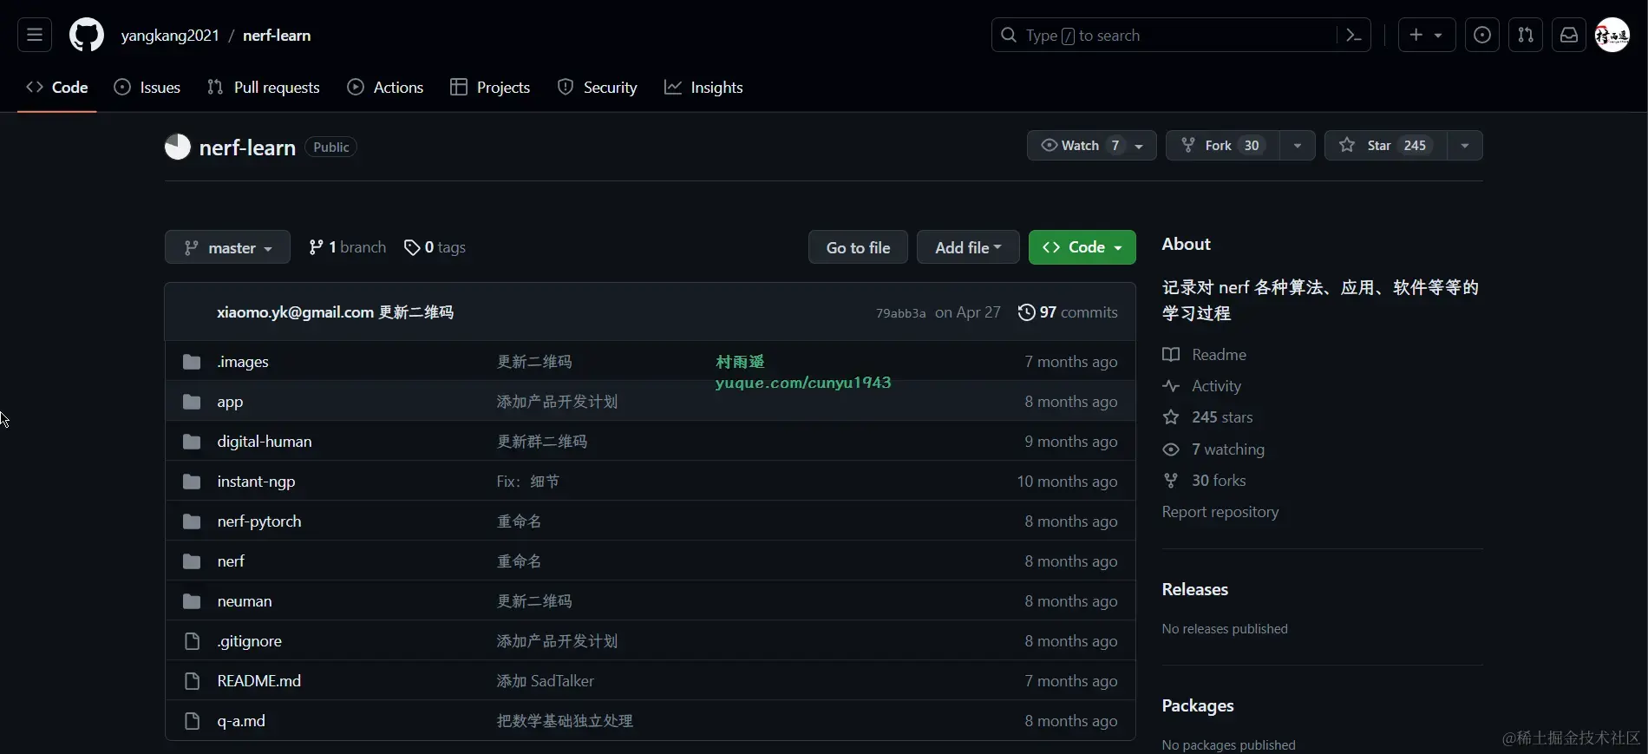The image size is (1648, 754).
Task: Open the Activity link in About
Action: pos(1201,386)
